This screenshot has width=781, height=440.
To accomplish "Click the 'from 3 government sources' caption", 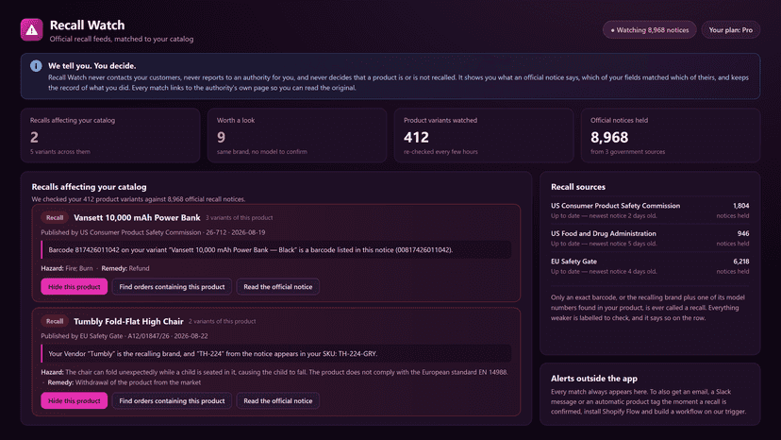I will click(627, 152).
